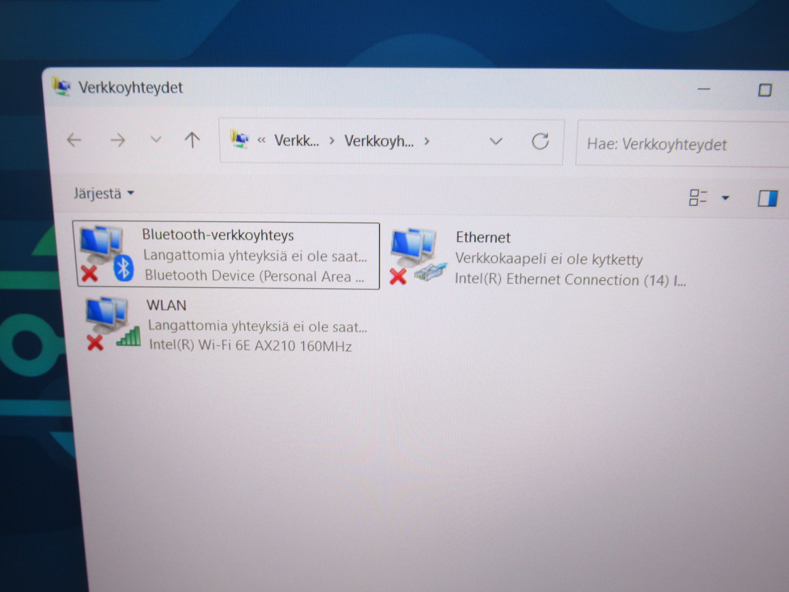Viewport: 789px width, 592px height.
Task: Select the Ethernet adapter icon
Action: click(418, 257)
